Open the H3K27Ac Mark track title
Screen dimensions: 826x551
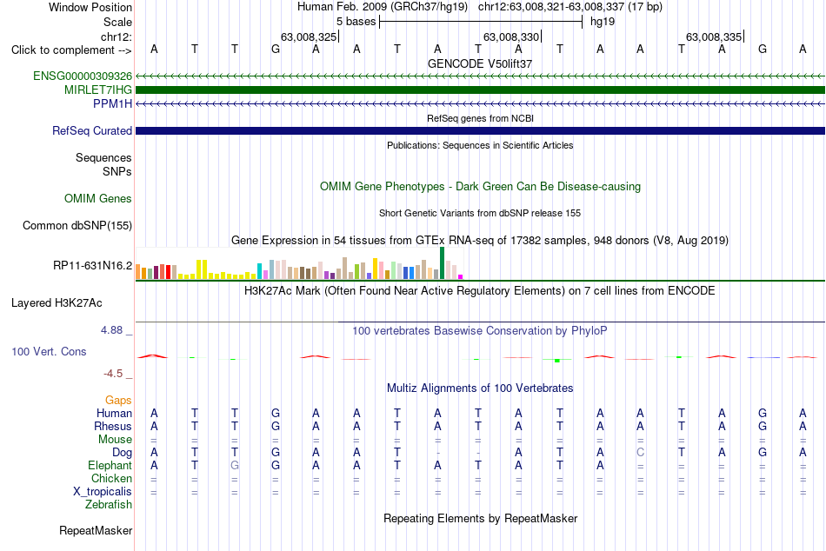click(480, 291)
